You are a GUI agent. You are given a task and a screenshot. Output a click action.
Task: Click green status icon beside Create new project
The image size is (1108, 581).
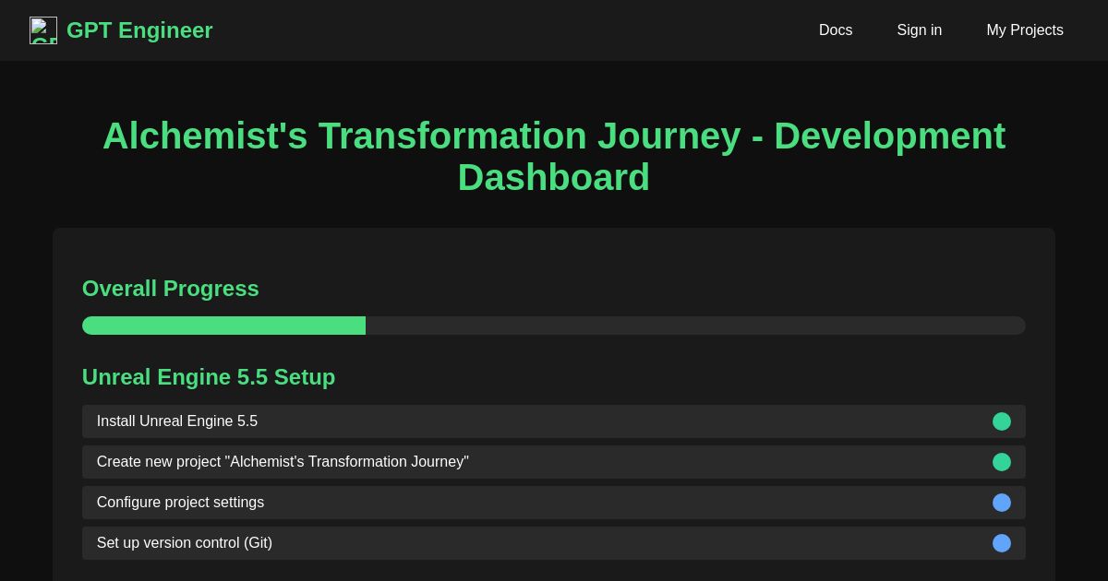[1002, 462]
